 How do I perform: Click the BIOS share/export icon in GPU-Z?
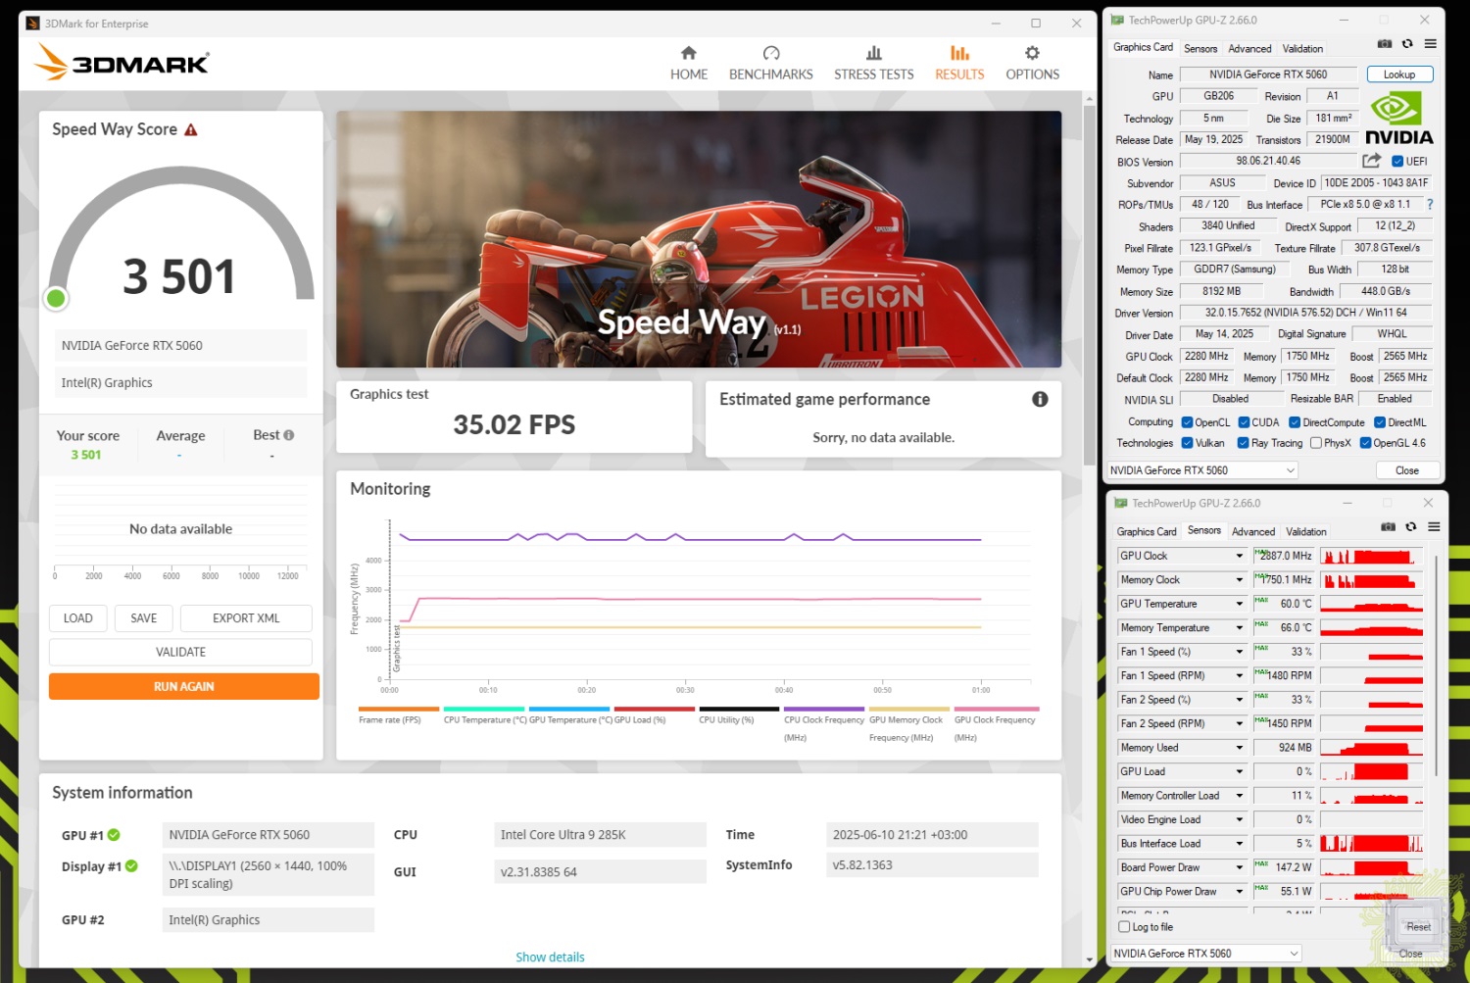[1372, 161]
